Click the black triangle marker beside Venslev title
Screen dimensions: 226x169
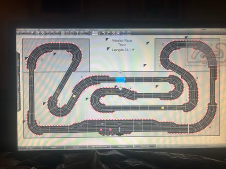click(107, 39)
